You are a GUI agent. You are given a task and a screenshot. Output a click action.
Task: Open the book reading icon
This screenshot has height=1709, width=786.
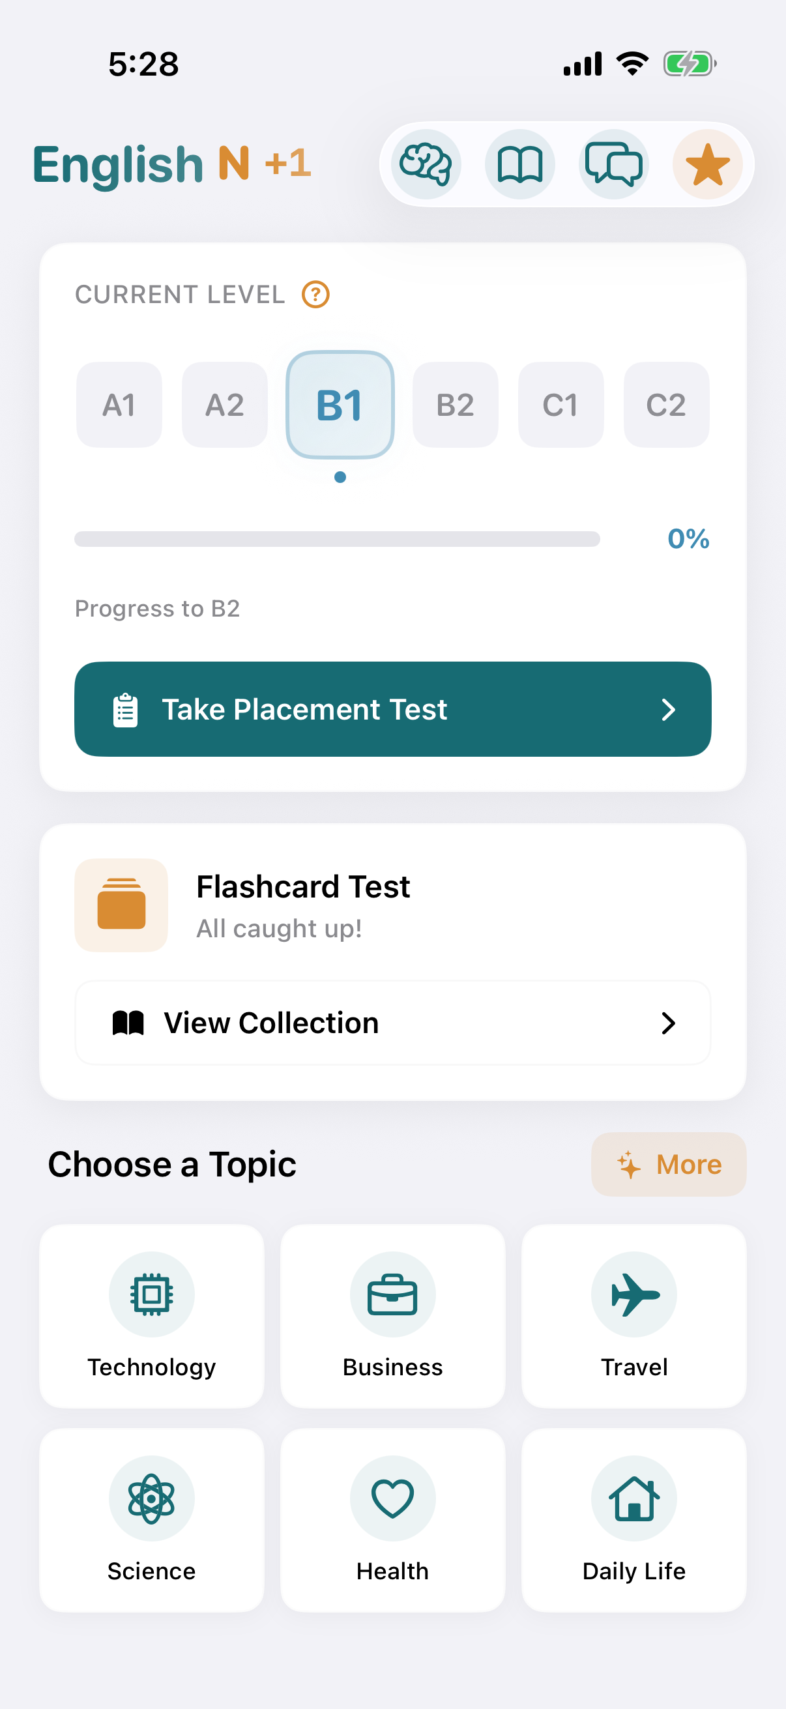520,164
